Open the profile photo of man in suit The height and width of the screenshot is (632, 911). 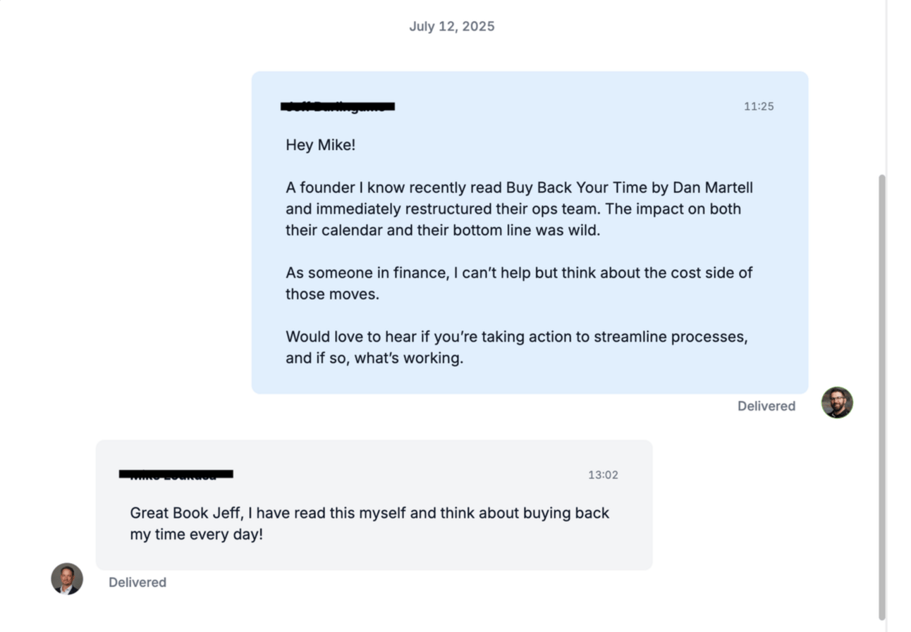pyautogui.click(x=67, y=578)
